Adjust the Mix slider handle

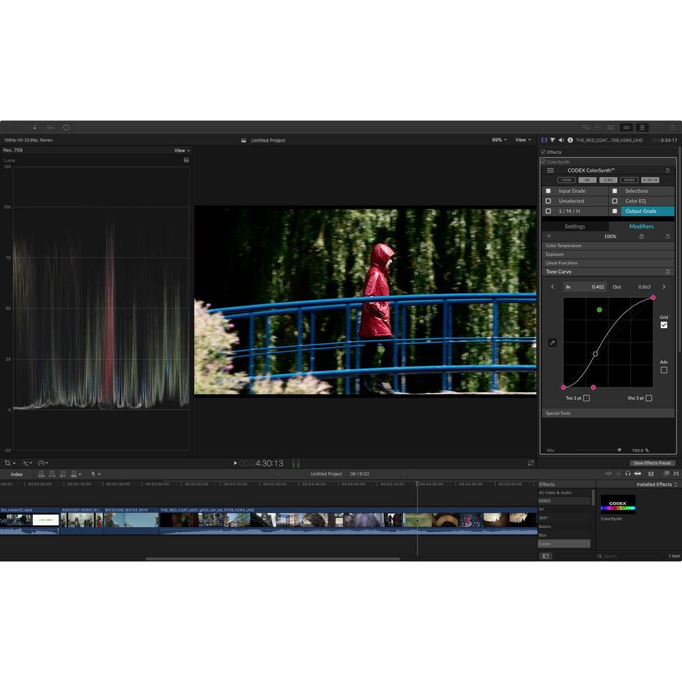tap(619, 450)
